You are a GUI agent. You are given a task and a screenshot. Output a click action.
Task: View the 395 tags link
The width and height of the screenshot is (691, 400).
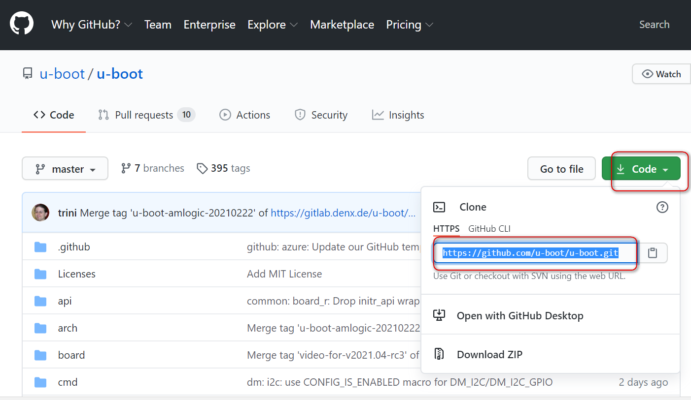click(x=223, y=169)
